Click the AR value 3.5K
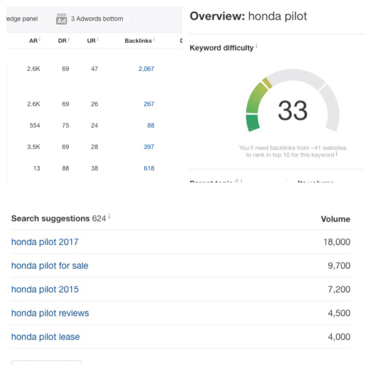This screenshot has width=371, height=371. point(34,147)
